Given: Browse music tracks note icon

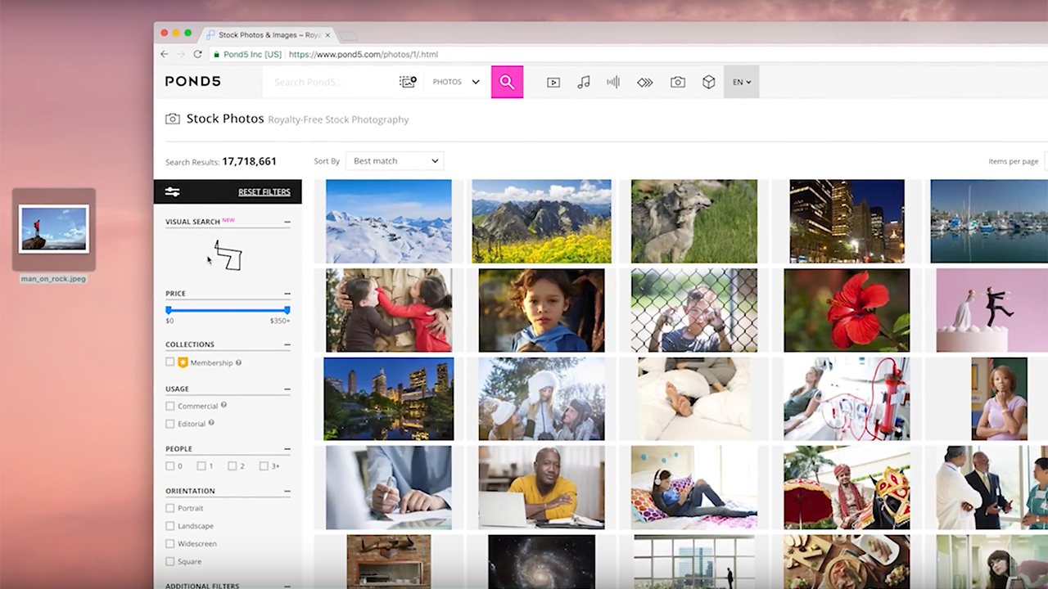Looking at the screenshot, I should [x=584, y=82].
